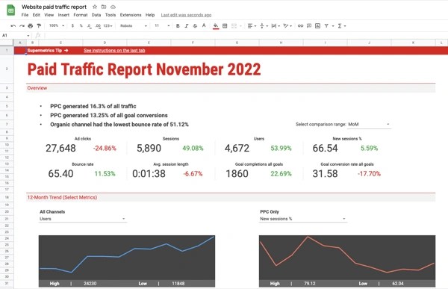Decrease decimal places
The image size is (448, 289).
(x=90, y=25)
